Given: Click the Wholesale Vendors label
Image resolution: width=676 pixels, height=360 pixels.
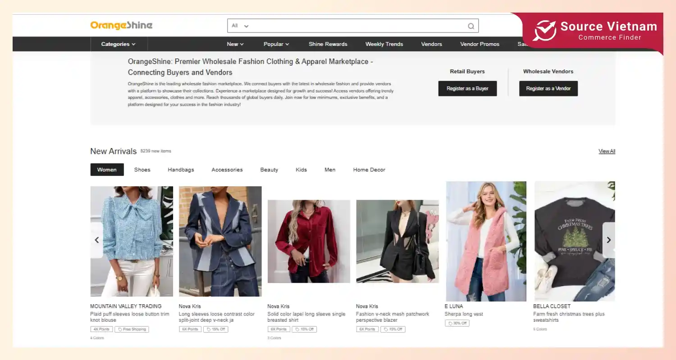Looking at the screenshot, I should click(548, 71).
